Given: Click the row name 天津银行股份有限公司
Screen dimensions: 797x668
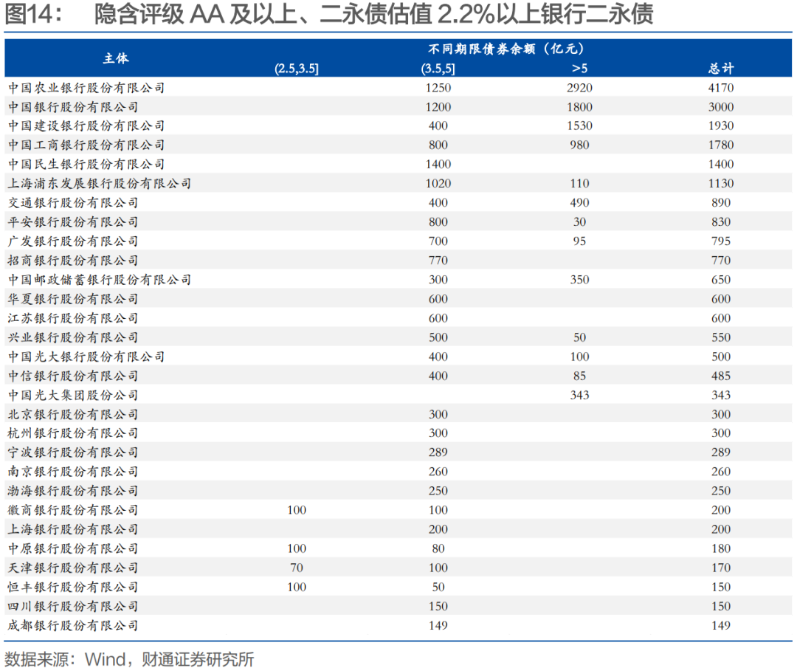Looking at the screenshot, I should click(73, 568).
